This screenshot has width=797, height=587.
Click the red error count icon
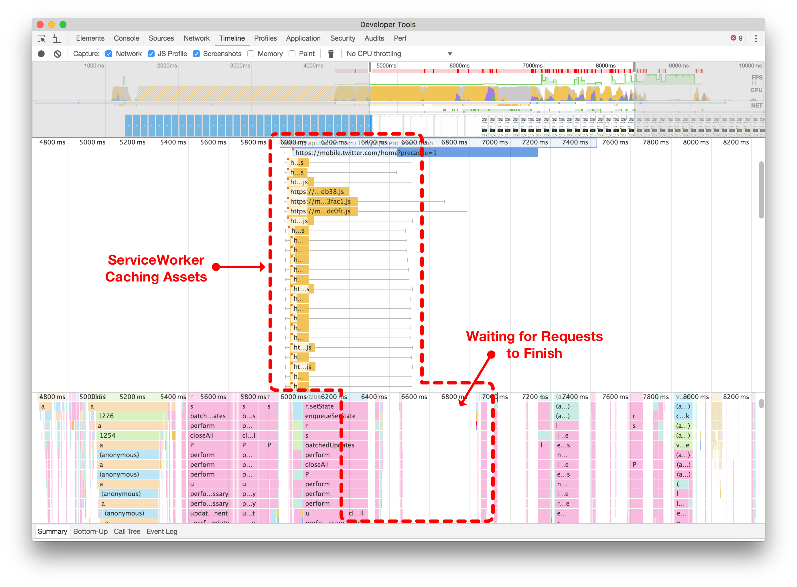point(733,38)
